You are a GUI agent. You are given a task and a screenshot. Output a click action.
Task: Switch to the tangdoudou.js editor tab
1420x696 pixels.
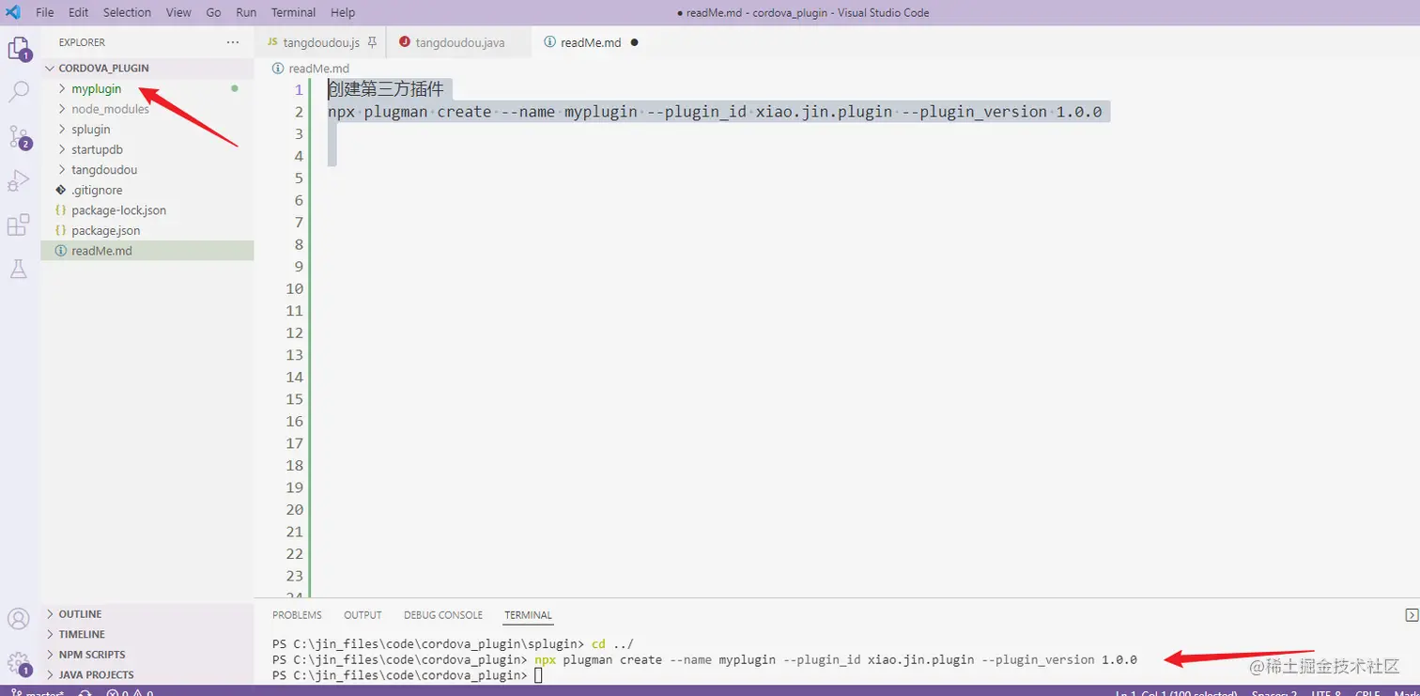(x=319, y=42)
